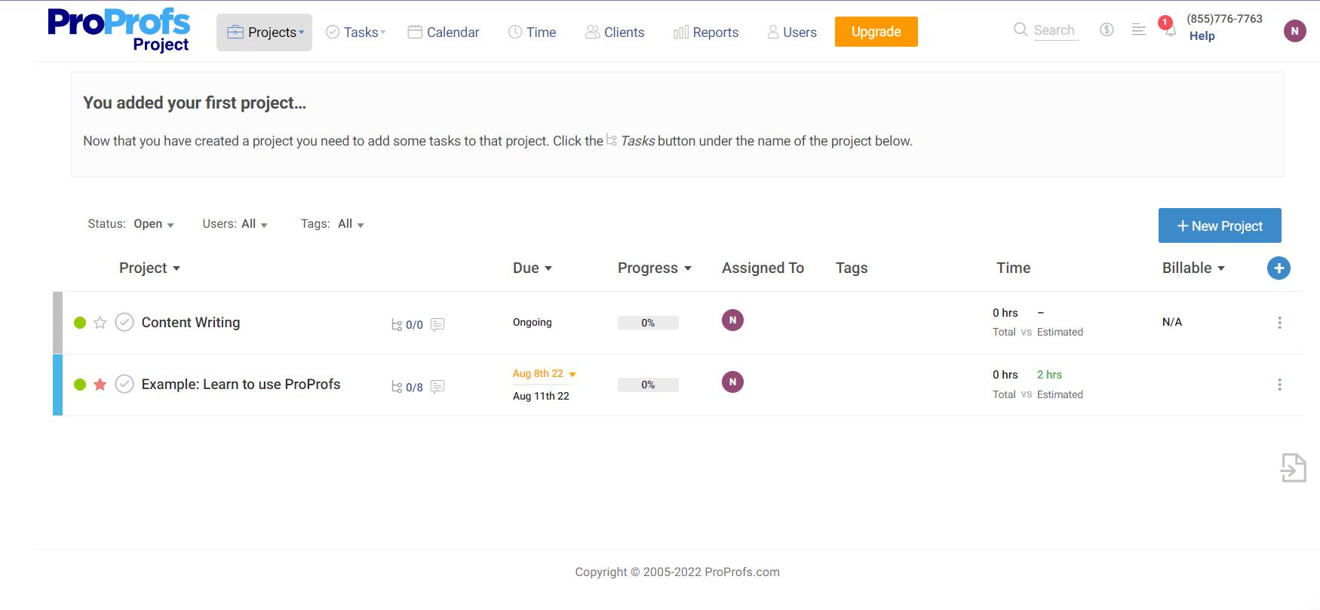The width and height of the screenshot is (1320, 610).
Task: Click the 0% progress bar of Content Writing
Action: coord(648,323)
